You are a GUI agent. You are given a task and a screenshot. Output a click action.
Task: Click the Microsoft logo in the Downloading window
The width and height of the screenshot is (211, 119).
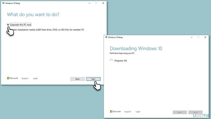coord(115,111)
